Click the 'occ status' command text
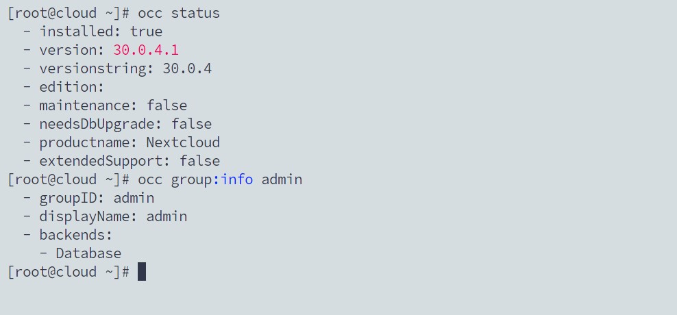677x315 pixels. (179, 13)
